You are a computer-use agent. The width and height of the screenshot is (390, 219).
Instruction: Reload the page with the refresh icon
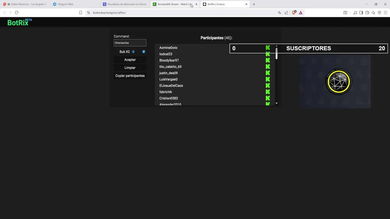[x=16, y=13]
